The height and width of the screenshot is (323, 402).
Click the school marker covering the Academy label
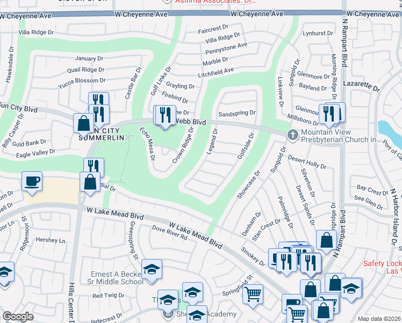point(197,314)
